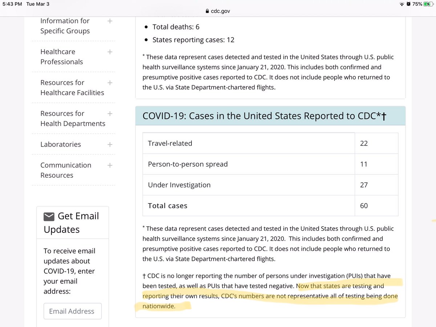This screenshot has width=436, height=327.
Task: Tap the Wi-Fi status icon
Action: click(401, 4)
